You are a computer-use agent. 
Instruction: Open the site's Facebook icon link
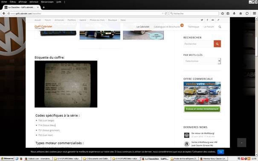(207, 20)
